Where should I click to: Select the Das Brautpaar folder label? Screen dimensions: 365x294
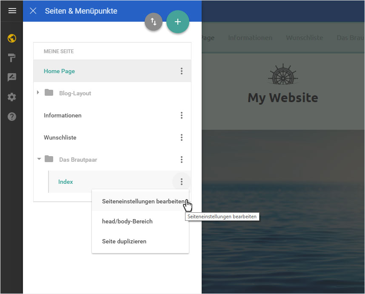tap(78, 160)
